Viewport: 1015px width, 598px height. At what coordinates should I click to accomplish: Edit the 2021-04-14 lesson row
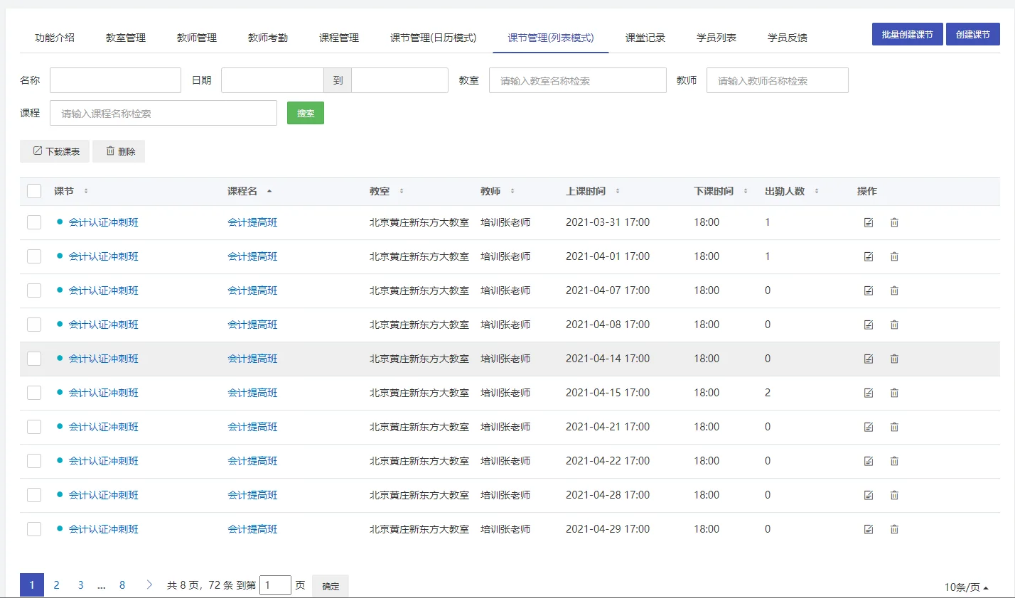point(869,359)
